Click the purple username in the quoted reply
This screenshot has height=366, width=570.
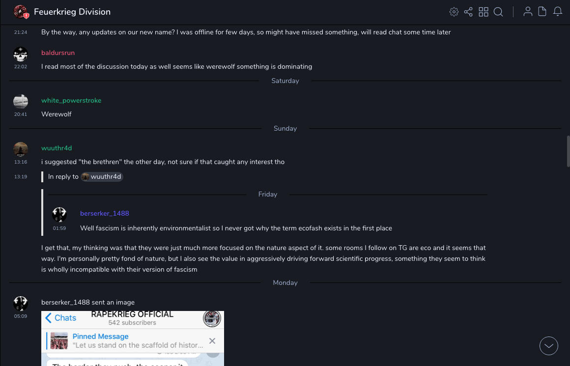click(105, 214)
